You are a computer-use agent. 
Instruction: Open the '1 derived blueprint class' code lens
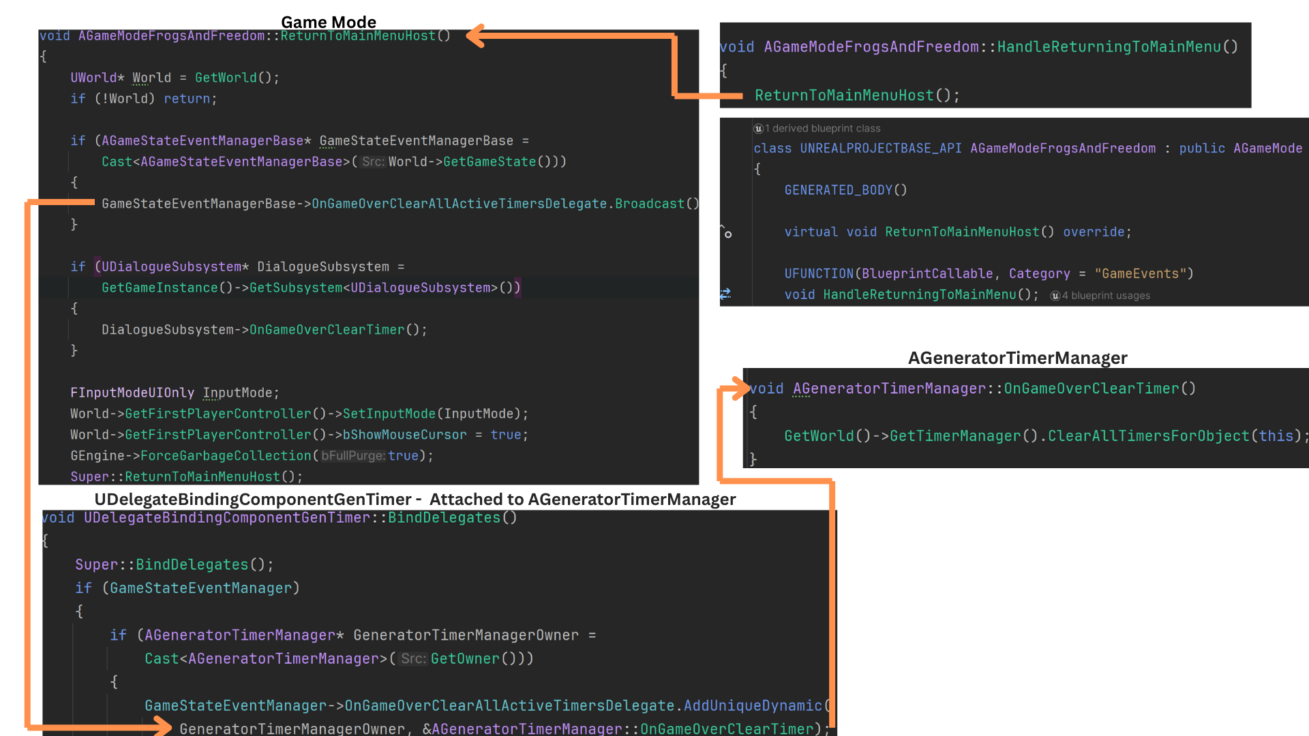point(822,129)
